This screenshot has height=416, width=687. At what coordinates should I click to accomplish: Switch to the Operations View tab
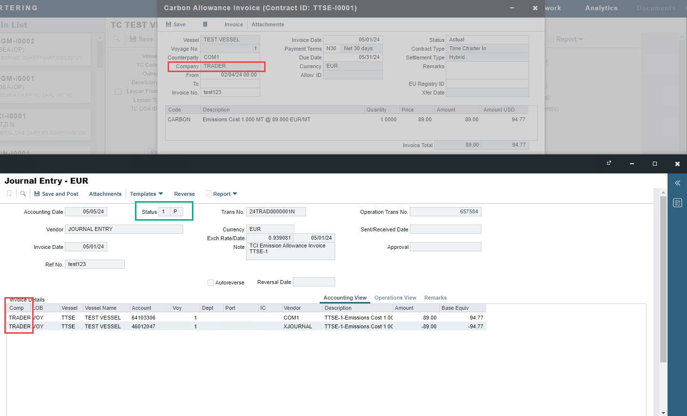point(395,298)
